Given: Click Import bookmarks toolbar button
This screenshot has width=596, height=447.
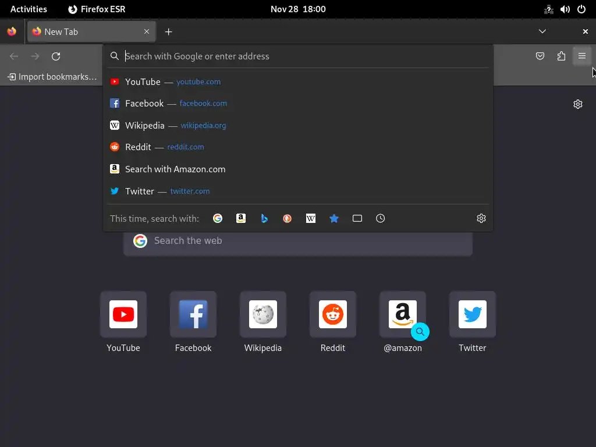Looking at the screenshot, I should coord(52,77).
